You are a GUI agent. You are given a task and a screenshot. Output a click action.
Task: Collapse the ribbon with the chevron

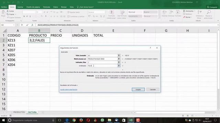coord(218,20)
